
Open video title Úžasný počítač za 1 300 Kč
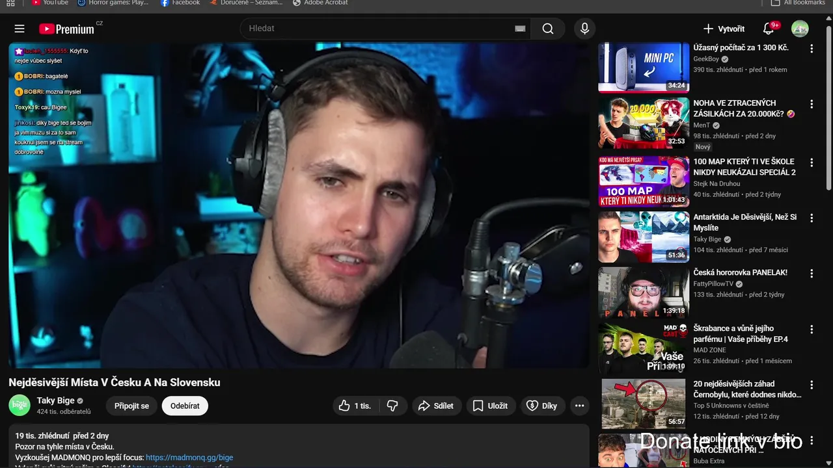pyautogui.click(x=741, y=47)
